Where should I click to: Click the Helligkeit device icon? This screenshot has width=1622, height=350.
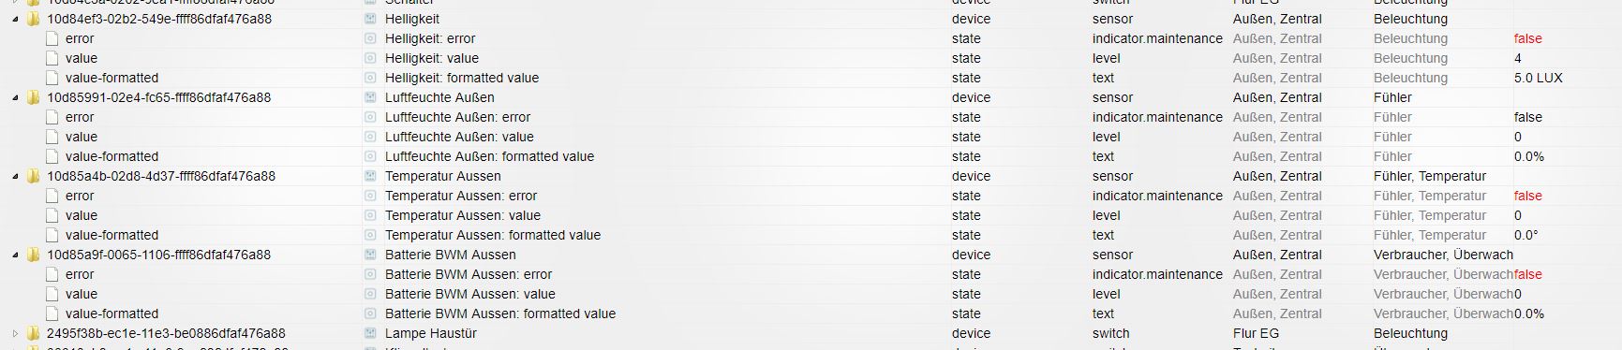370,19
